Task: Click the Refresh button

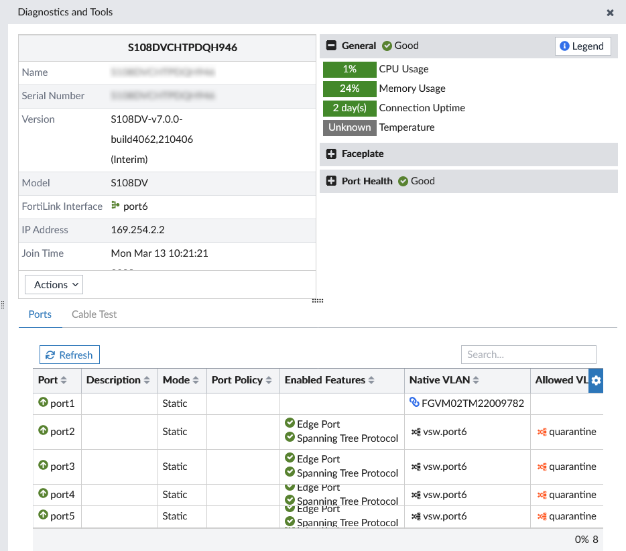Action: point(69,355)
